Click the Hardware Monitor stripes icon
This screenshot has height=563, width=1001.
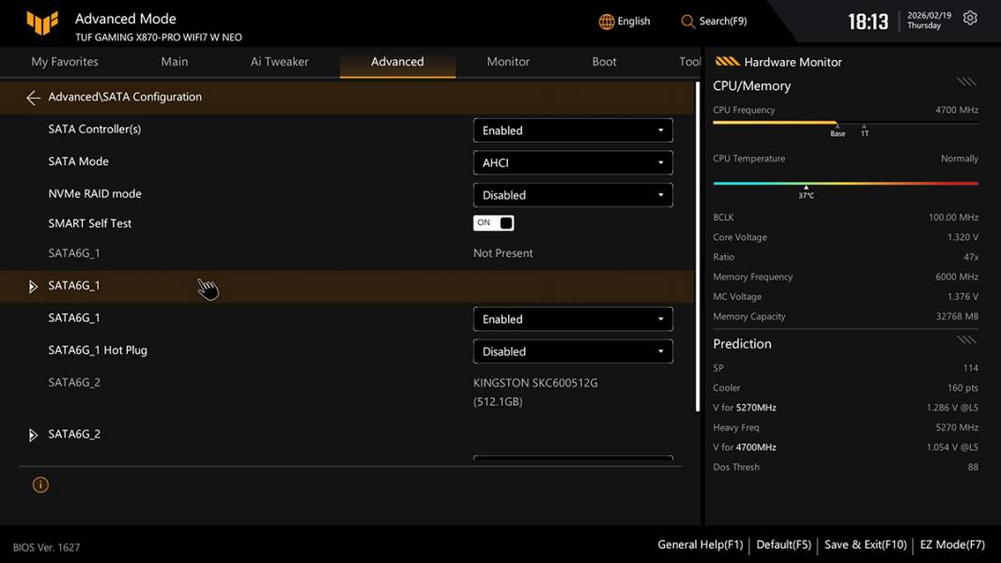pos(727,62)
